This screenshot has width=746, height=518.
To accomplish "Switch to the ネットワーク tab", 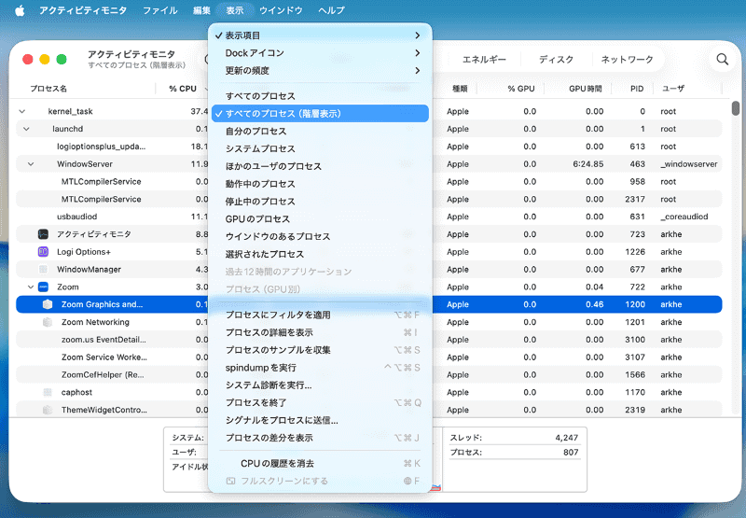I will tap(627, 60).
